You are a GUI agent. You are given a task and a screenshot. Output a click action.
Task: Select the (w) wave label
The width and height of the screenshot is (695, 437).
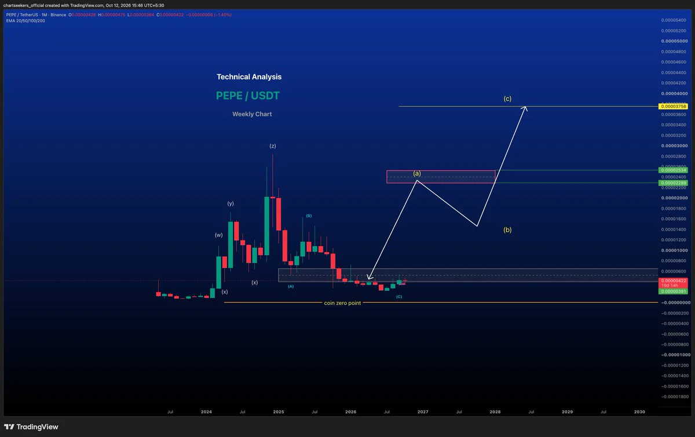pyautogui.click(x=218, y=235)
